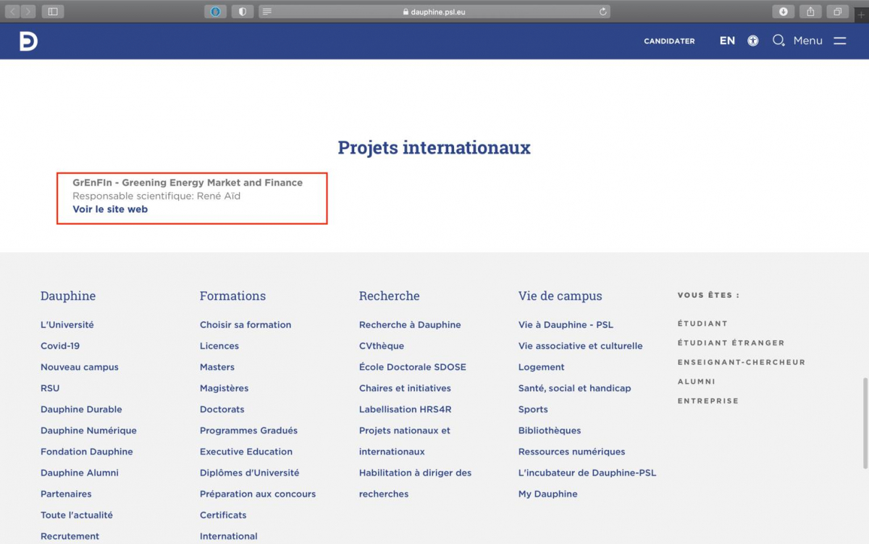Open Dauphine Durable link
The height and width of the screenshot is (544, 869).
pos(81,409)
